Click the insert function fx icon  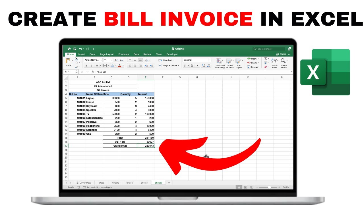pyautogui.click(x=93, y=72)
